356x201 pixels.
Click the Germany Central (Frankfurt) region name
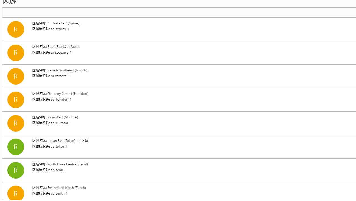pos(68,94)
